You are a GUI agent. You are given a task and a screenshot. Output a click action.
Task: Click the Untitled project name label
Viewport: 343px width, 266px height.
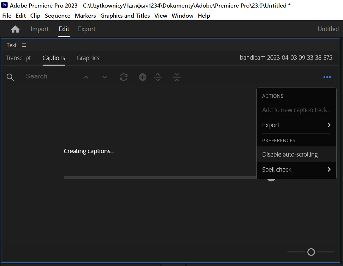pos(328,29)
